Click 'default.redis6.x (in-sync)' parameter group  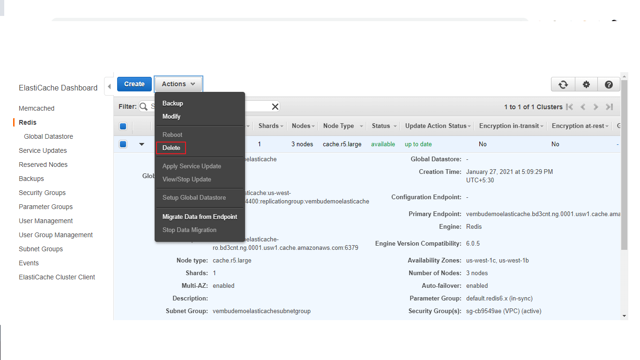[499, 298]
